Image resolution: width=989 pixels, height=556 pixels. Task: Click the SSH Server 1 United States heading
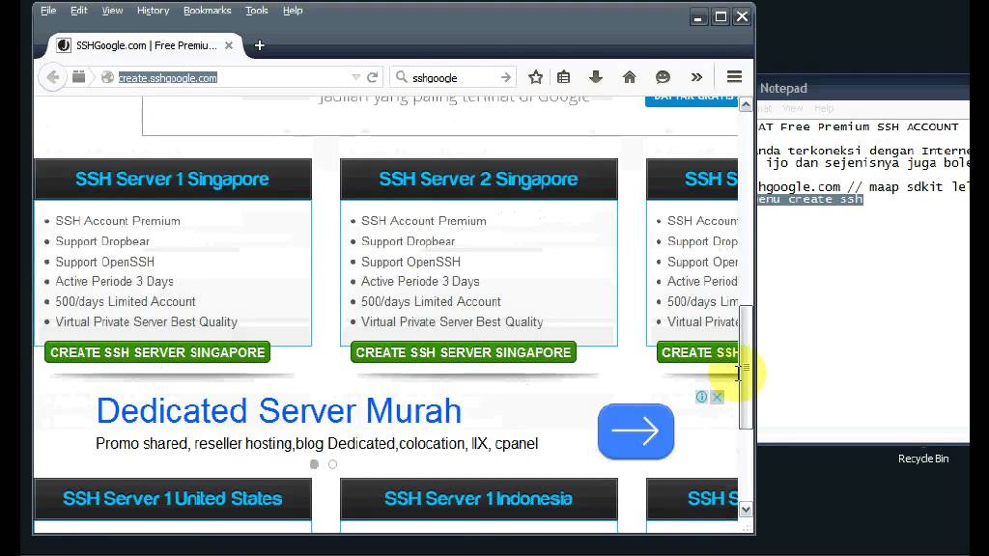(172, 499)
